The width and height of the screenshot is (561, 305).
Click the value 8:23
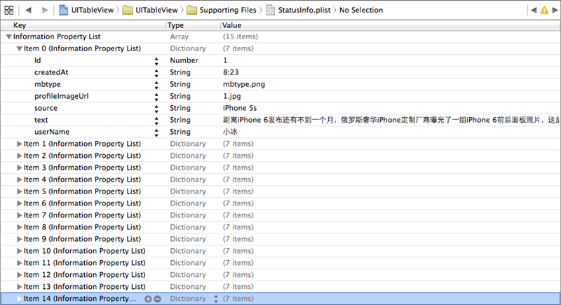(x=231, y=72)
